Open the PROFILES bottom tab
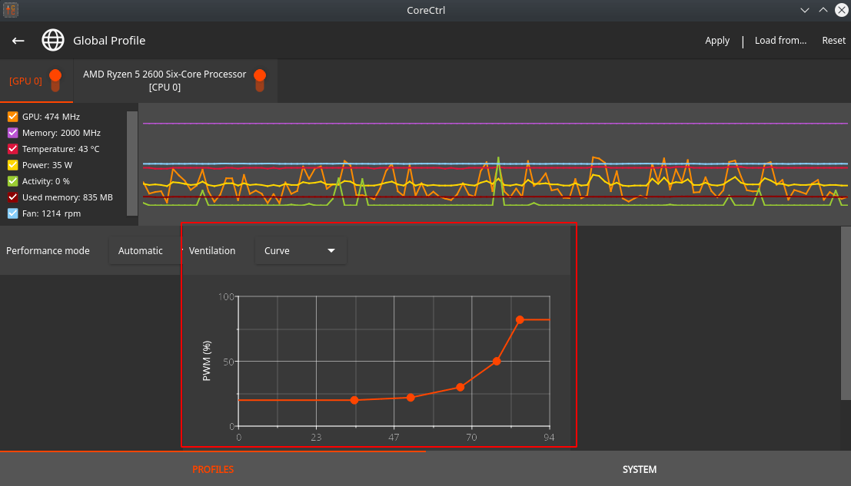Viewport: 851px width, 486px height. tap(213, 469)
